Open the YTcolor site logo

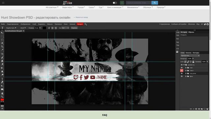[x=68, y=3]
